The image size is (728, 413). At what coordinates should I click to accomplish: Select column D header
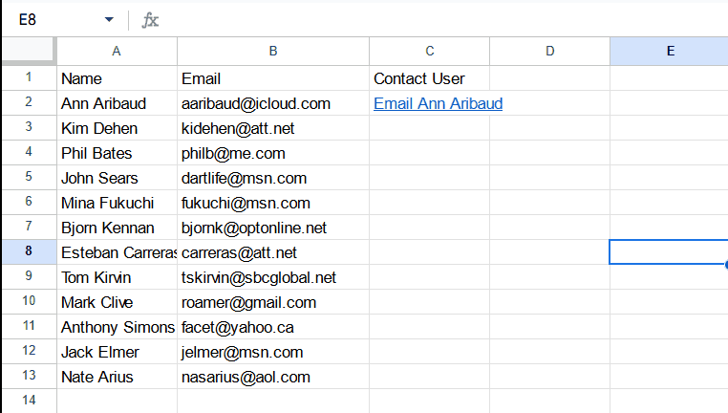[549, 52]
